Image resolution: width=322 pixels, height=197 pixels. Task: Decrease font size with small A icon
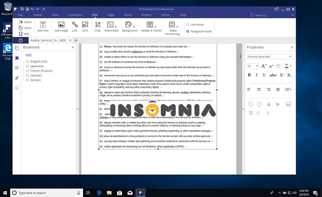pyautogui.click(x=271, y=66)
